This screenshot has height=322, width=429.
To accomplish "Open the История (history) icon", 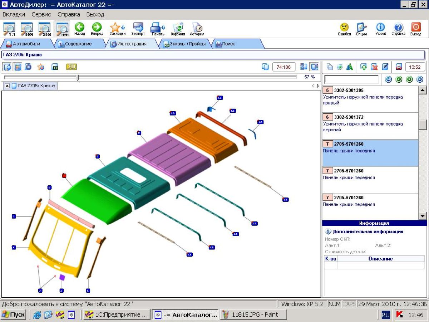I will (x=197, y=29).
